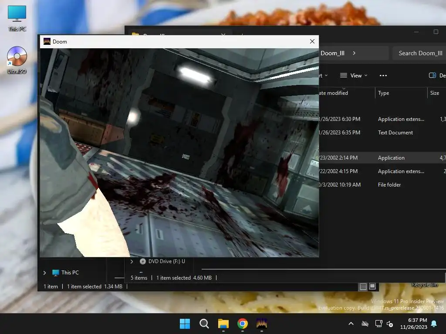Open the notification bell
This screenshot has width=446, height=334.
[434, 324]
